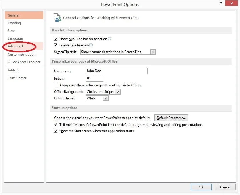This screenshot has width=240, height=195.
Task: Select the Trust Center category
Action: coord(24,78)
